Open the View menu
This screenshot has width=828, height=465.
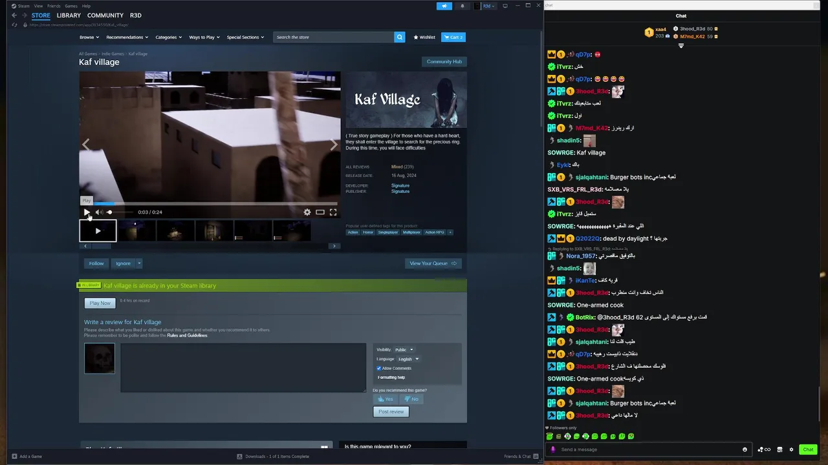(38, 6)
